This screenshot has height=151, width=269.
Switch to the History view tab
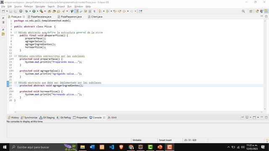[13, 117]
